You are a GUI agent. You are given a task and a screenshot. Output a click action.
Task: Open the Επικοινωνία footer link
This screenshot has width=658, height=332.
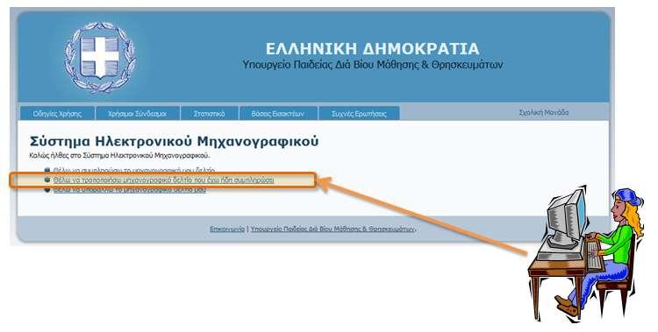[227, 229]
